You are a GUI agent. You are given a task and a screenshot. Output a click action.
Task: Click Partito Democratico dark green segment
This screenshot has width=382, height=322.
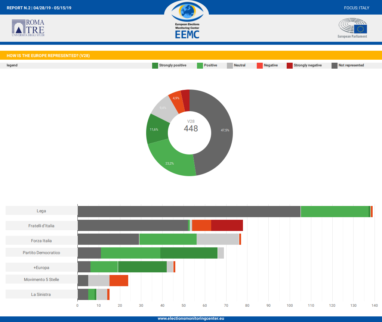[189, 253]
